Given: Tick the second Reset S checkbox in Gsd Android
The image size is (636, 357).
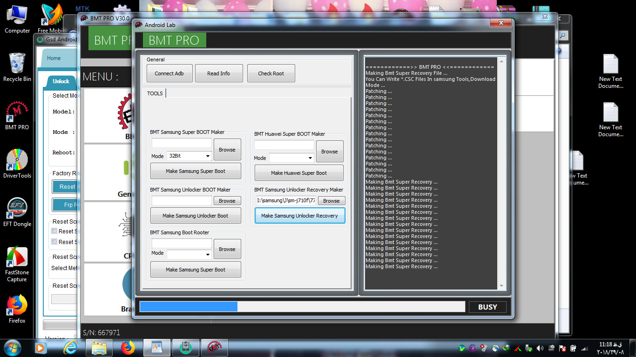Looking at the screenshot, I should click(54, 242).
